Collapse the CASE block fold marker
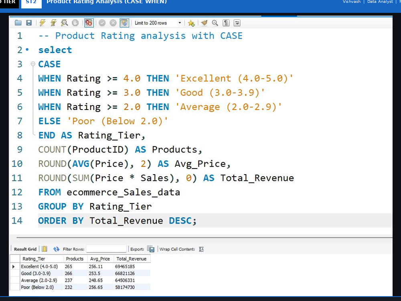401x301 pixels. [33, 64]
